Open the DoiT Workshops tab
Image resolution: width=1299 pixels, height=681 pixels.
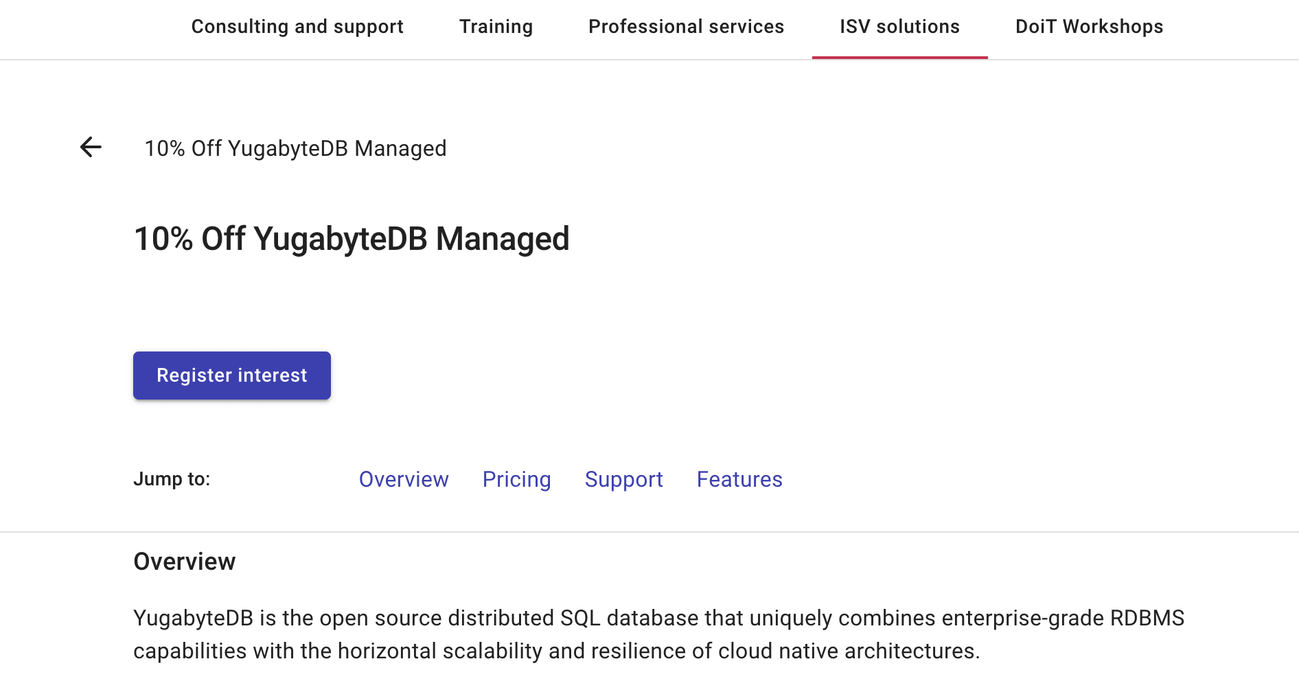point(1089,27)
